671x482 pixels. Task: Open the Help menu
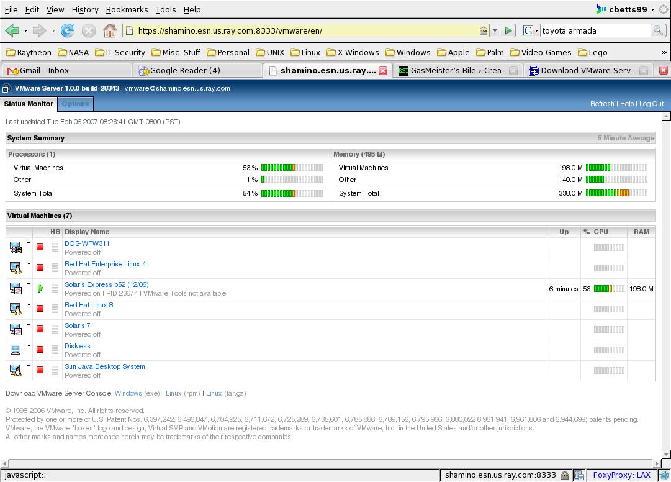point(192,9)
